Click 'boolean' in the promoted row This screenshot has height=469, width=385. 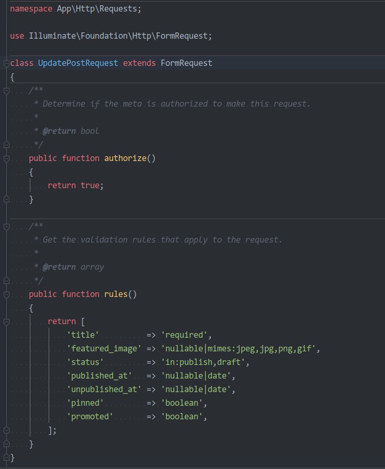point(182,417)
